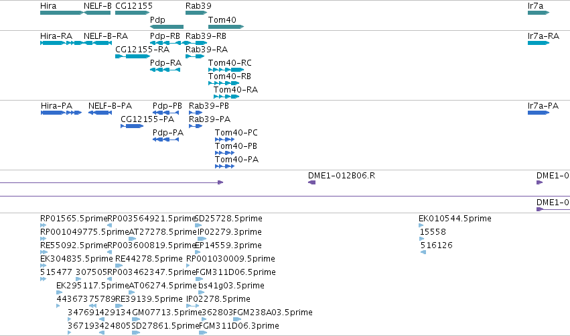Select the Ir7a gene label

tap(535, 6)
